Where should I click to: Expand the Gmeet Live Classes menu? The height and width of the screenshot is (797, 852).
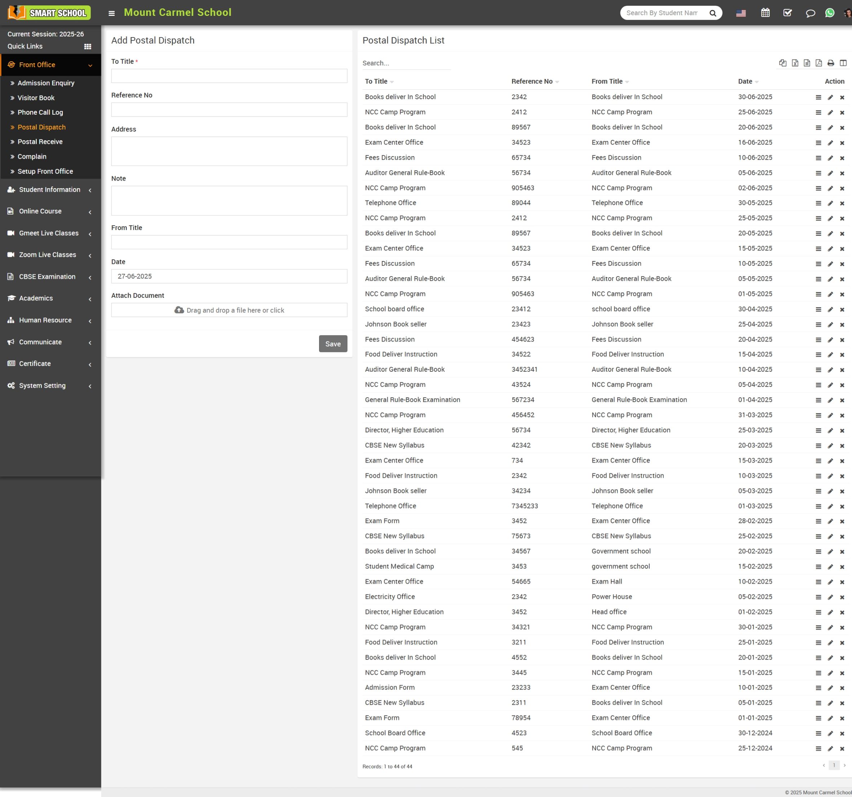[x=50, y=233]
